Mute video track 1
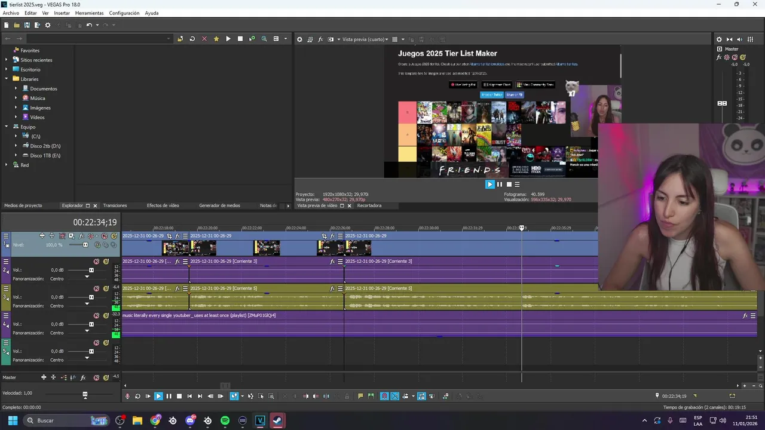 pyautogui.click(x=105, y=236)
